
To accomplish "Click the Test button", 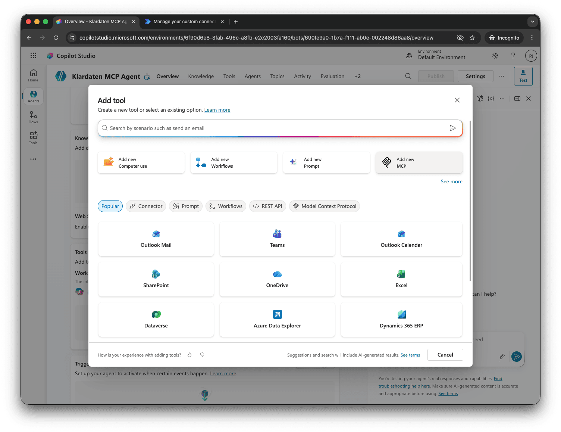I will click(x=523, y=76).
